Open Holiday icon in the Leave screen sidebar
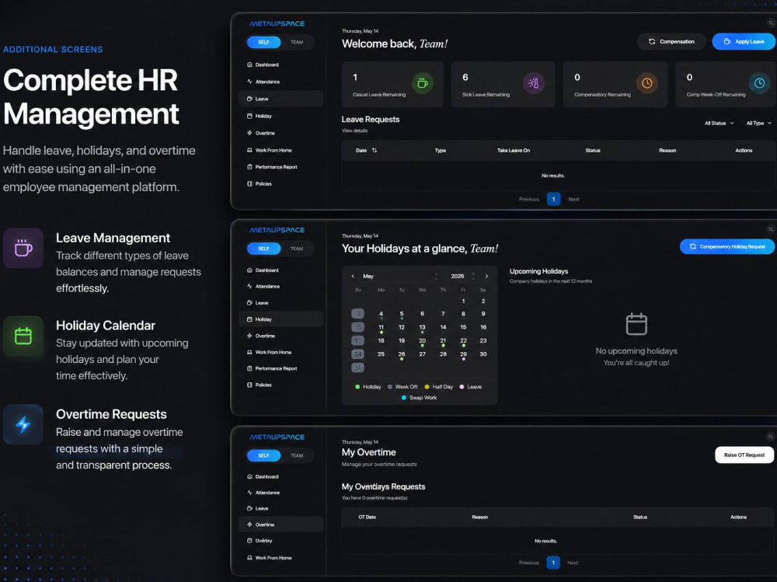This screenshot has height=582, width=777. [x=249, y=116]
